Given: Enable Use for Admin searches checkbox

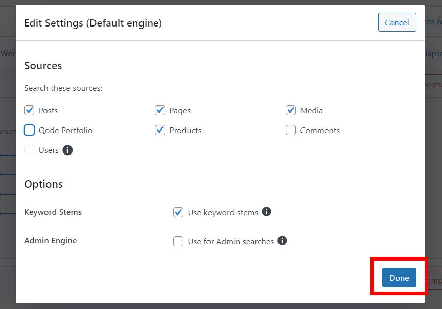Looking at the screenshot, I should coord(178,241).
